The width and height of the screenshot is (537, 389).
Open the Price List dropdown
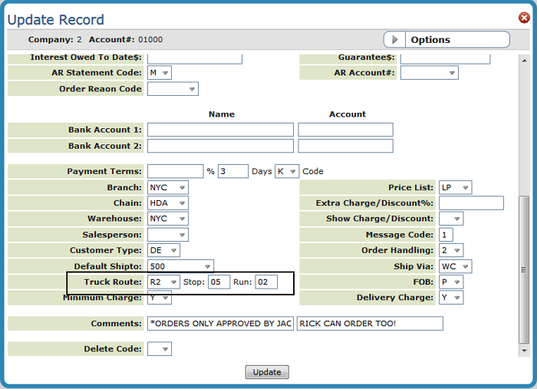coord(455,187)
